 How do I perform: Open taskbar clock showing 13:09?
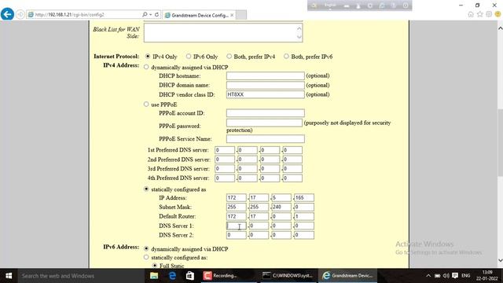[x=487, y=275]
